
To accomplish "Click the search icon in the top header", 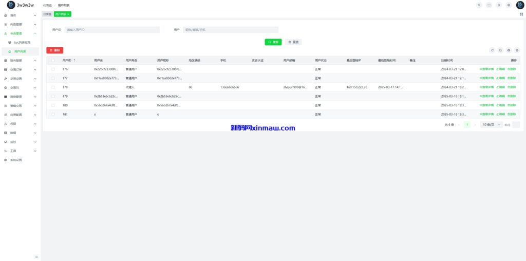I will 479,5.
